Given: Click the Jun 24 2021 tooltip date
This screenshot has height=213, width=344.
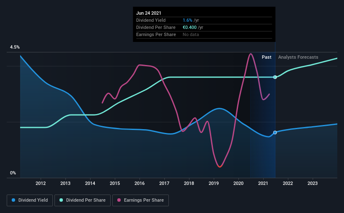Looking at the screenshot, I should tap(148, 13).
